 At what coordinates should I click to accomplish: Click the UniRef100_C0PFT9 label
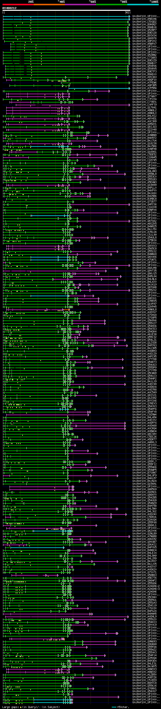click(144, 105)
